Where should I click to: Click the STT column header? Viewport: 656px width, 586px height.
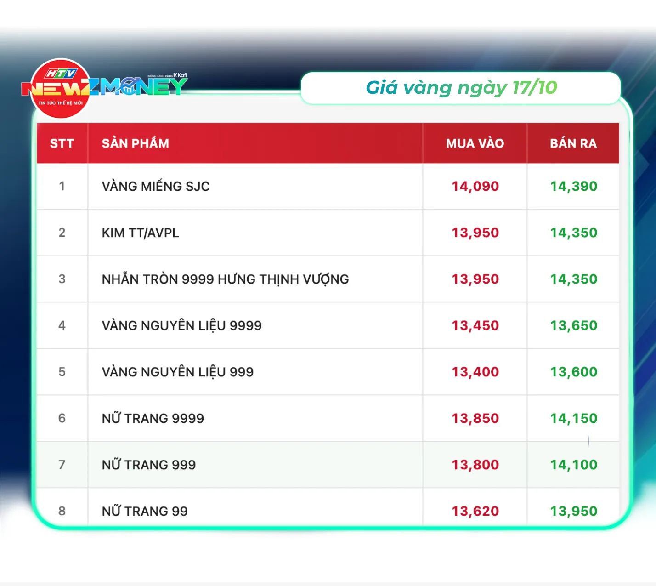tap(62, 143)
